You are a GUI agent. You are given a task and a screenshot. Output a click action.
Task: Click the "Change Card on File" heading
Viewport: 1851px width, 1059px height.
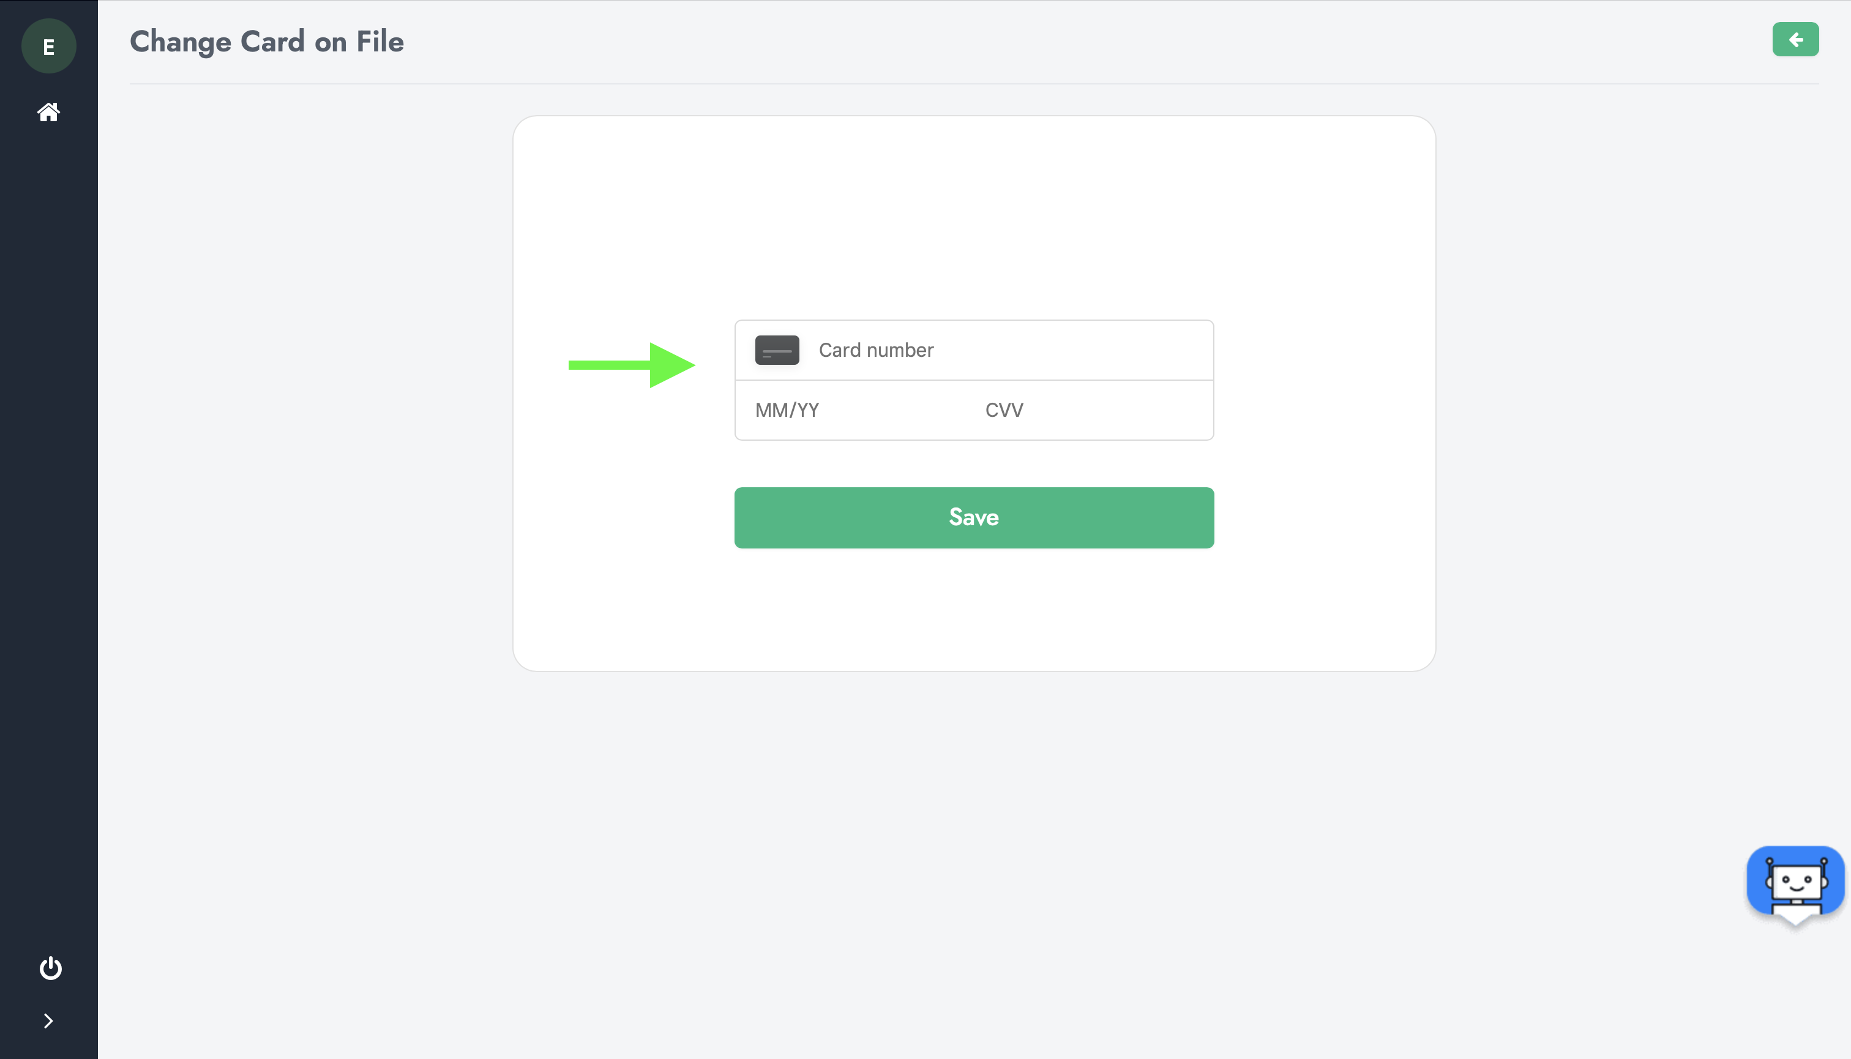point(266,42)
